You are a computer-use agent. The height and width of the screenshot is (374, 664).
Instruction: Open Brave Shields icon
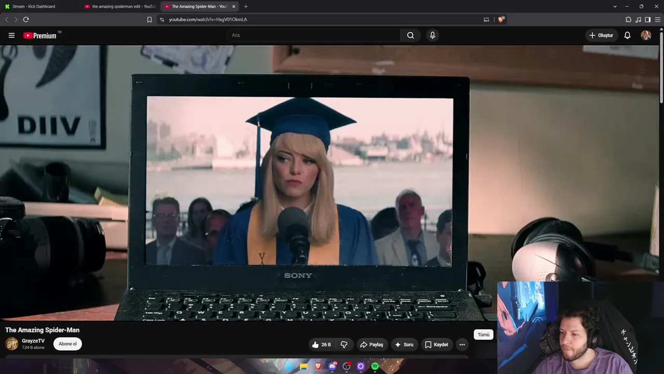(x=501, y=19)
